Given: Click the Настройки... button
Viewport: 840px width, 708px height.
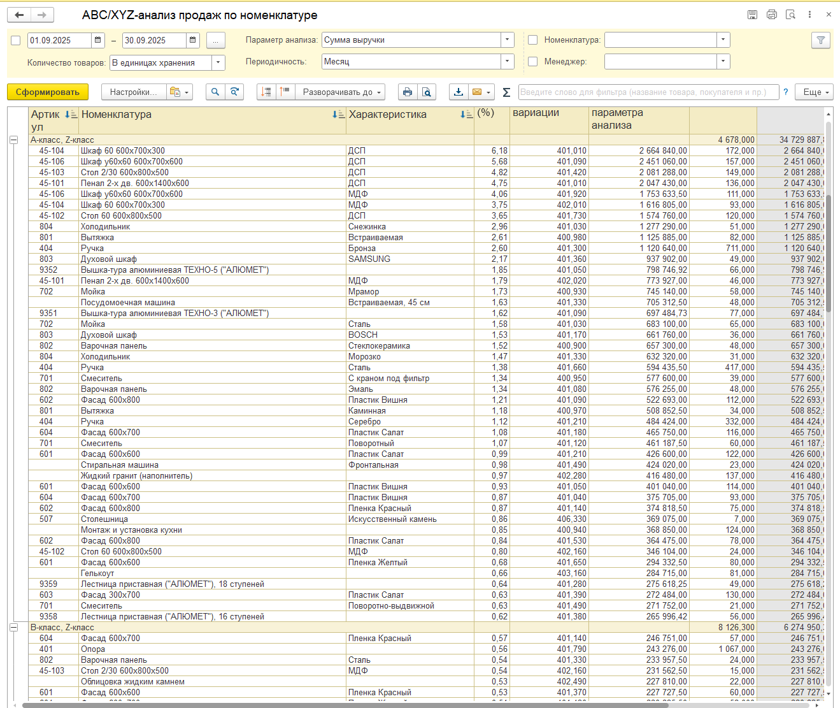Looking at the screenshot, I should tap(133, 92).
